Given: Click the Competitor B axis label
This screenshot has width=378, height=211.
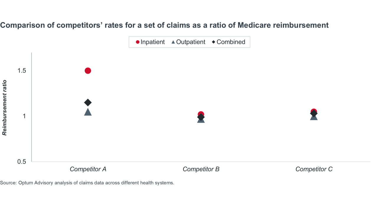Looking at the screenshot, I should [201, 169].
